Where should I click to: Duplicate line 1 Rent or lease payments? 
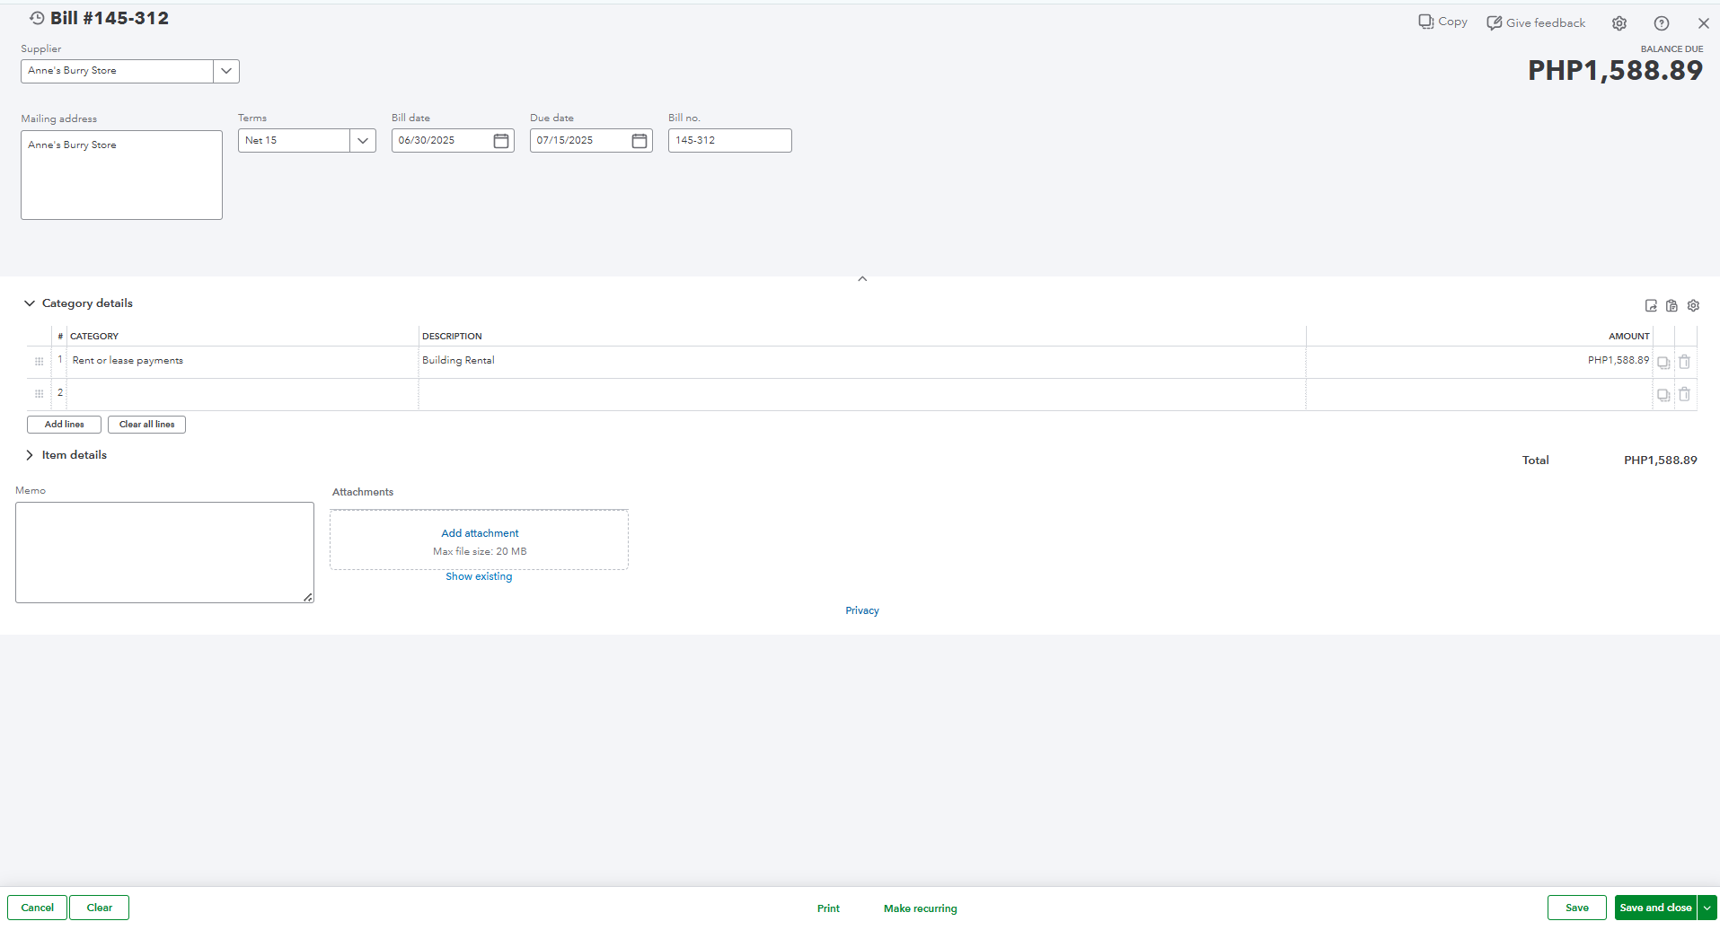point(1663,363)
